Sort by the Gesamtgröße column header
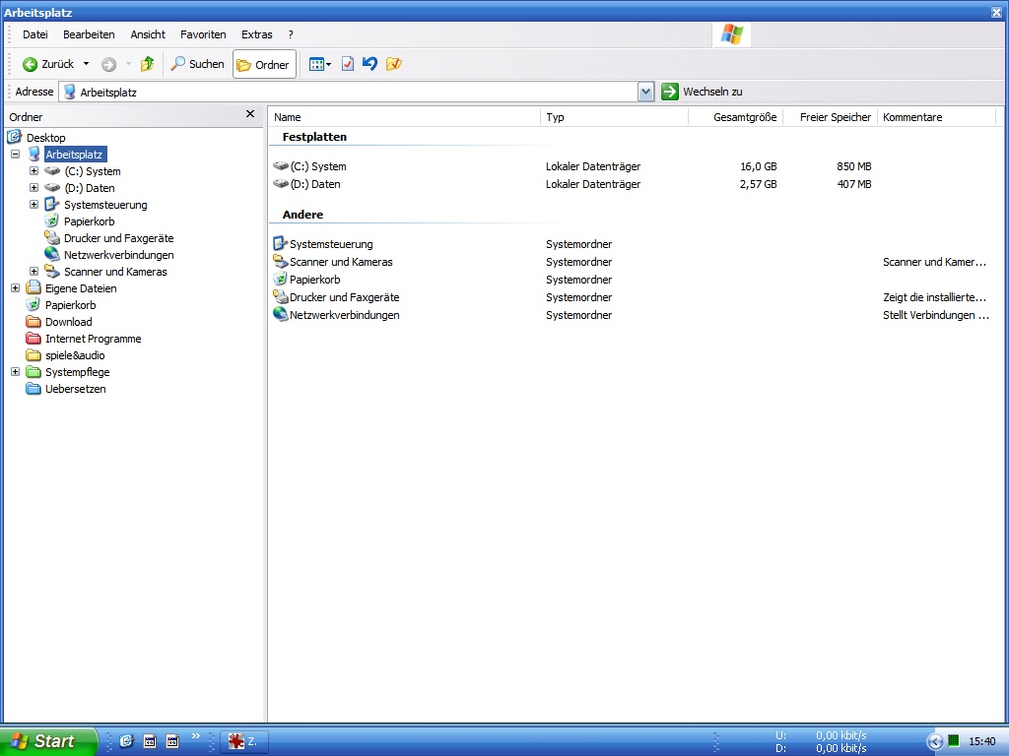The height and width of the screenshot is (756, 1009). point(735,117)
